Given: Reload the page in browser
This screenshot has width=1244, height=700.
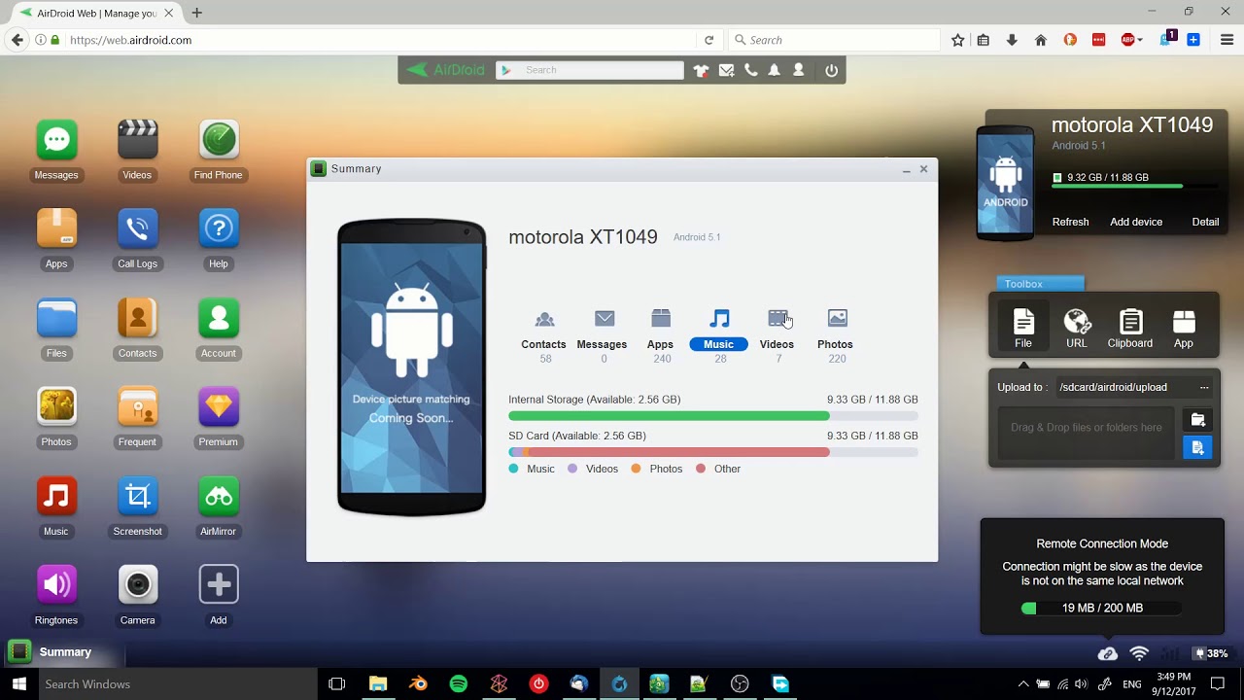Looking at the screenshot, I should pyautogui.click(x=709, y=40).
